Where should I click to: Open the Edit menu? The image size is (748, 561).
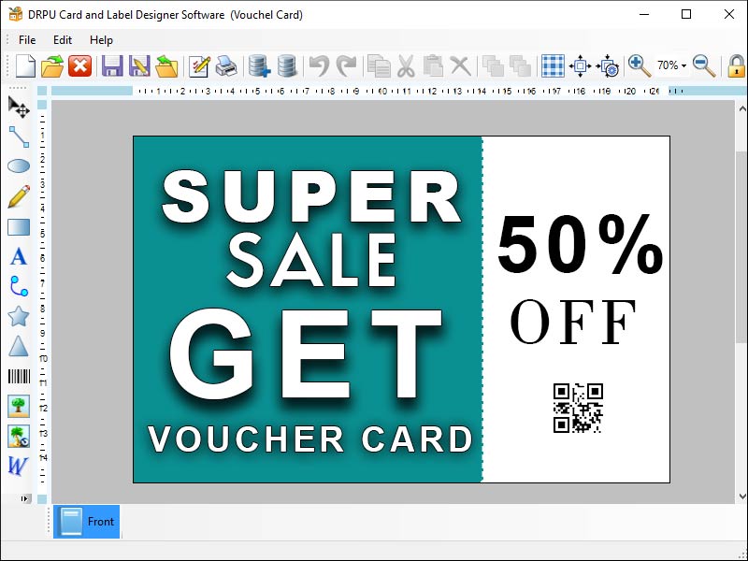pyautogui.click(x=62, y=40)
